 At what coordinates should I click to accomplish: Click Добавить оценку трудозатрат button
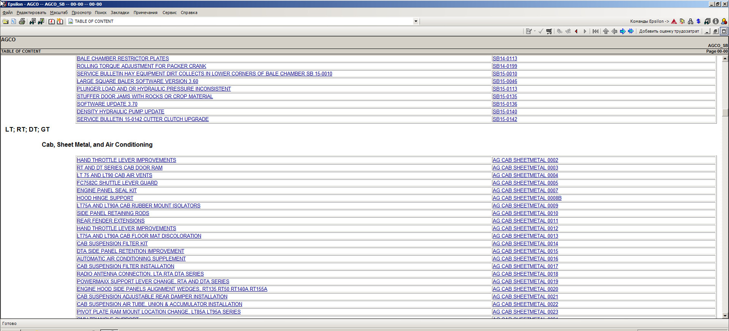(x=669, y=31)
